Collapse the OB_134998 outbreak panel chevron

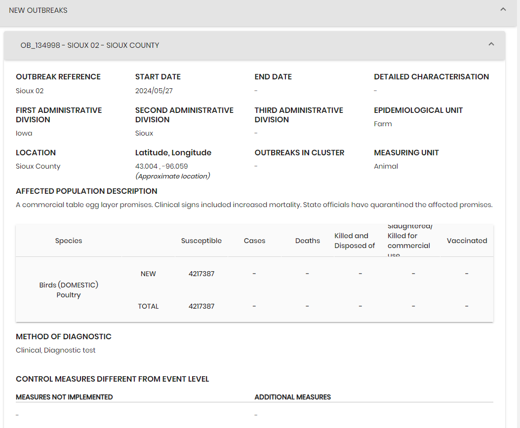[x=491, y=44]
